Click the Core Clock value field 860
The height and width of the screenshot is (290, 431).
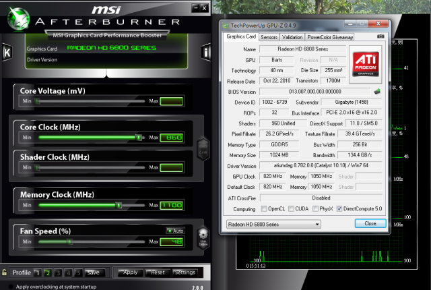tap(172, 138)
